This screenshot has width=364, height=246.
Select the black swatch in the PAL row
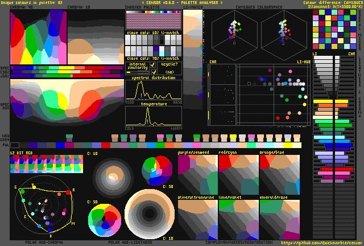(x=15, y=145)
